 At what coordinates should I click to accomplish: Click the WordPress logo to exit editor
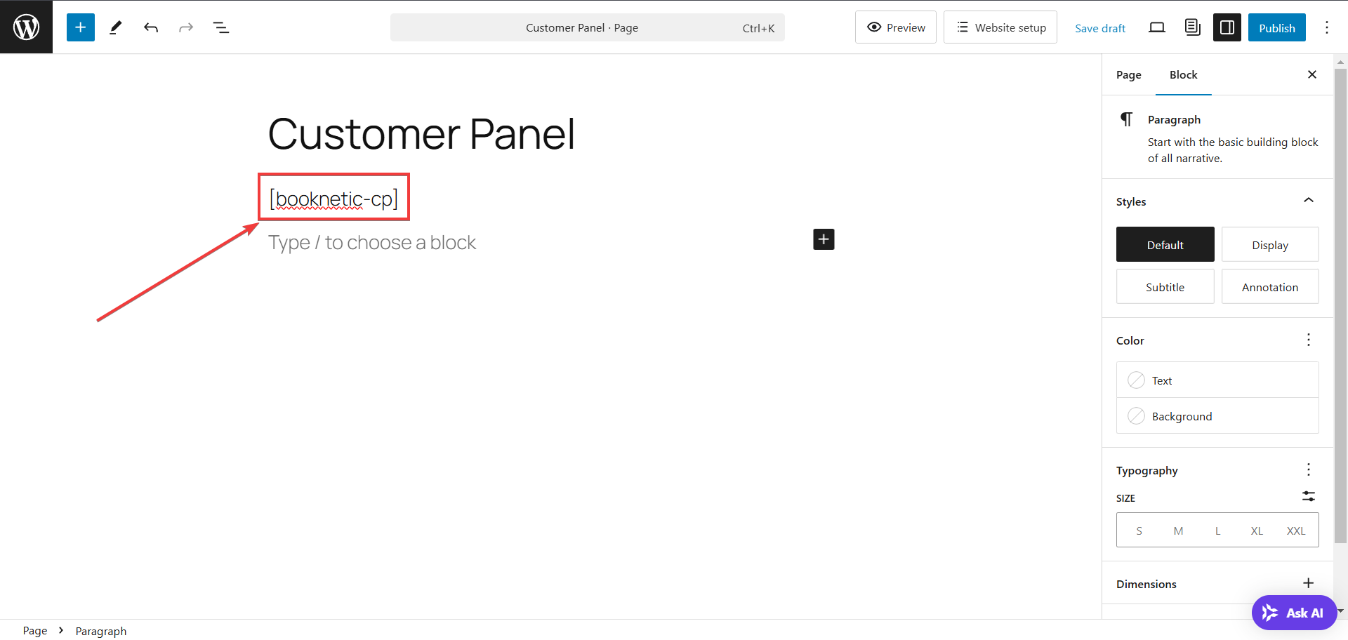coord(26,27)
